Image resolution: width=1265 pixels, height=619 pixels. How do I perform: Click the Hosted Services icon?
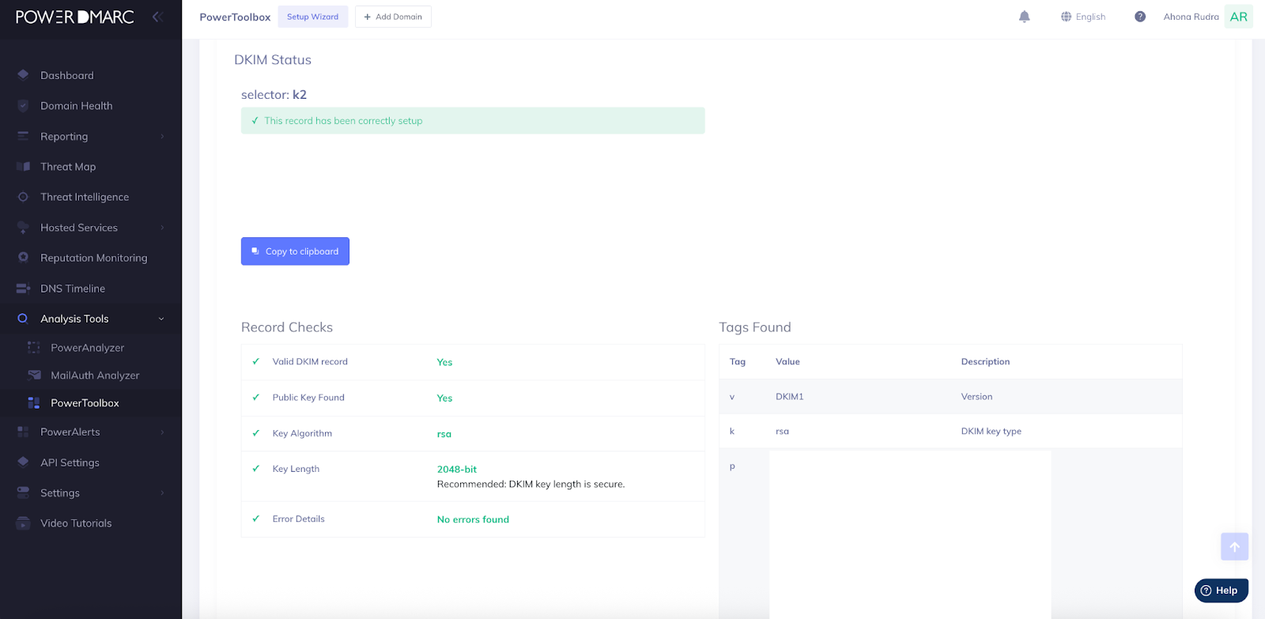(x=23, y=228)
